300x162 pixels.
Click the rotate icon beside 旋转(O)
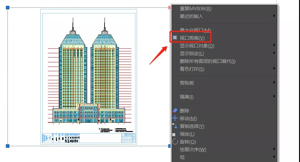pyautogui.click(x=175, y=142)
